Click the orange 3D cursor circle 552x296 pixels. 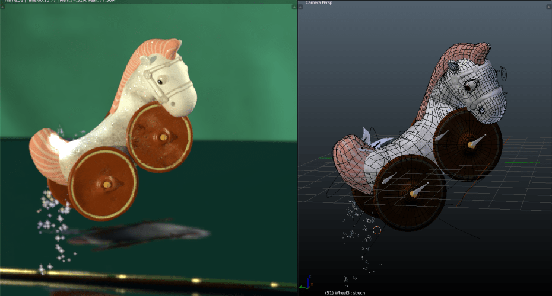click(376, 230)
